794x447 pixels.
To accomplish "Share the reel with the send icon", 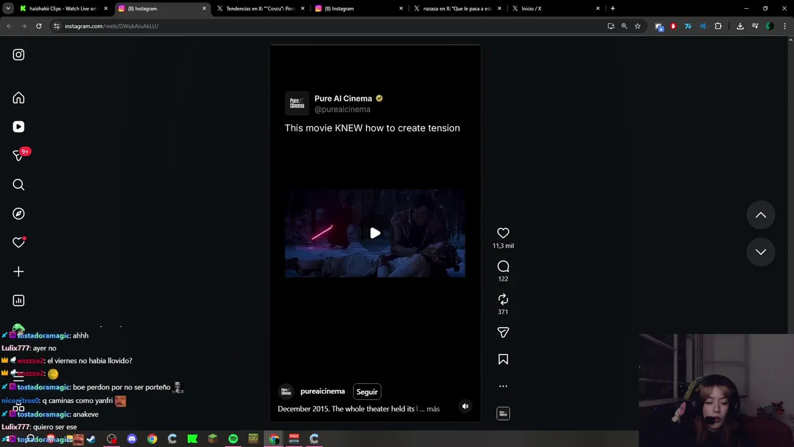I will point(503,333).
